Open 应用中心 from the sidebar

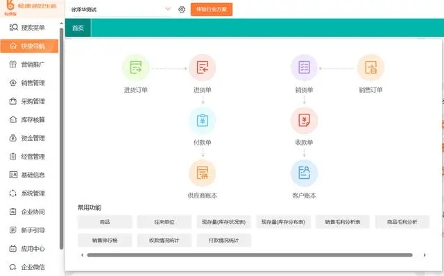click(x=29, y=249)
